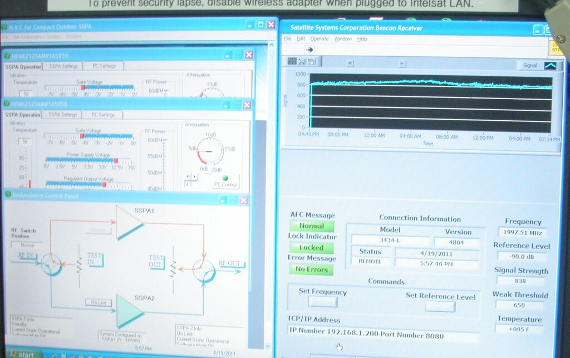
Task: Select the graph zoom tool
Action: pyautogui.click(x=302, y=61)
